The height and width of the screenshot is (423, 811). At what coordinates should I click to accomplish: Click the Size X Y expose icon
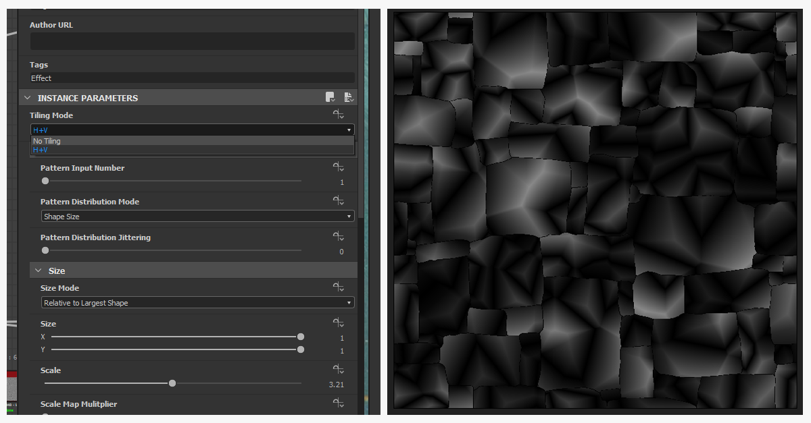(339, 323)
